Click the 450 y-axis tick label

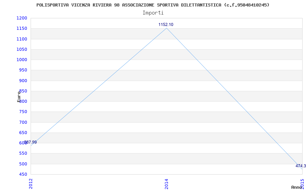[x=23, y=175]
